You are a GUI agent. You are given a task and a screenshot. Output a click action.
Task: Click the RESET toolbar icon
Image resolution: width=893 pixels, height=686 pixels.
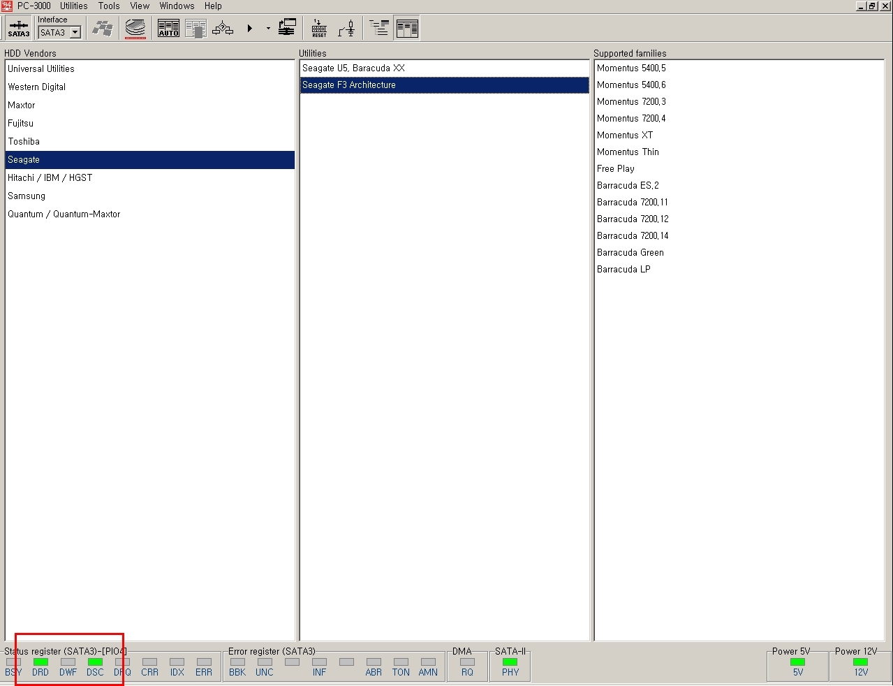(x=319, y=29)
